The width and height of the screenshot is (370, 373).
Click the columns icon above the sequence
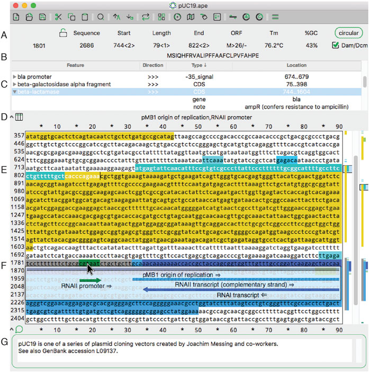click(x=19, y=117)
